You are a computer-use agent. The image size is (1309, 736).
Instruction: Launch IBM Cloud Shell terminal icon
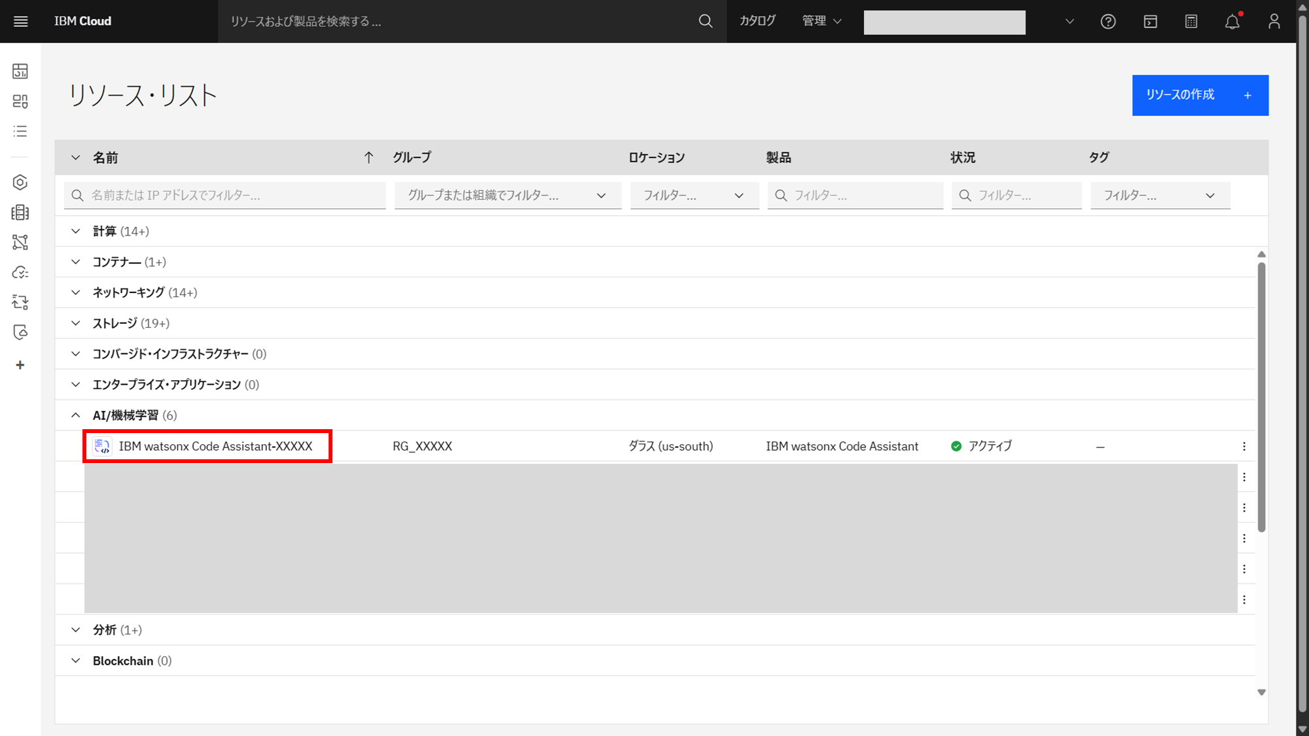point(1150,22)
